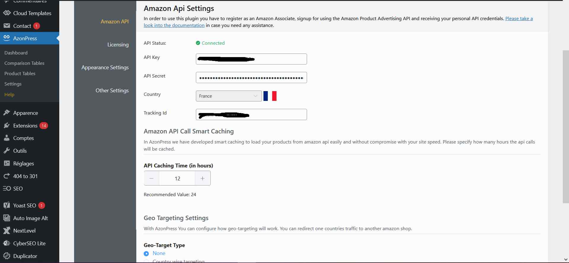
Task: Click the Yoast SEO notification badge
Action: pos(41,205)
